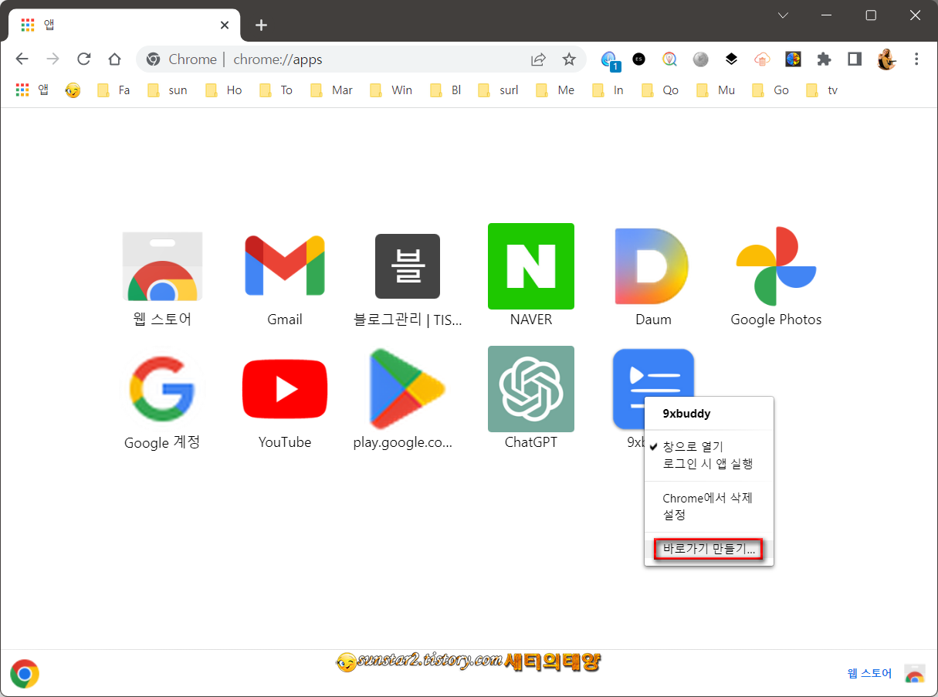Open the Mu bookmark folder

tap(716, 90)
